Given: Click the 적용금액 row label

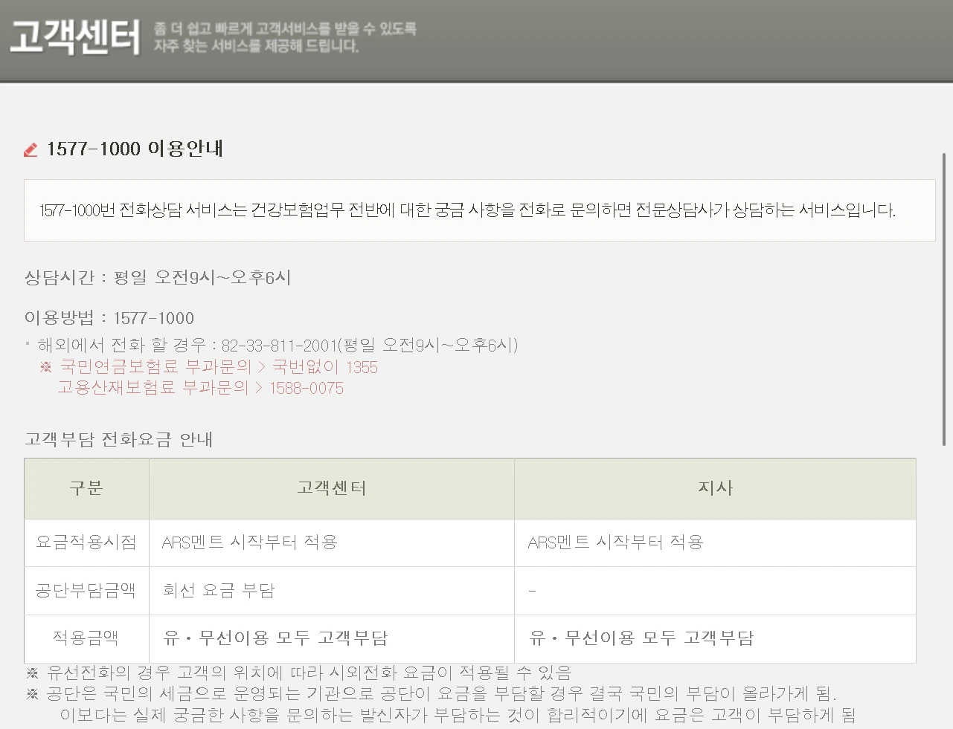Looking at the screenshot, I should pyautogui.click(x=86, y=638).
